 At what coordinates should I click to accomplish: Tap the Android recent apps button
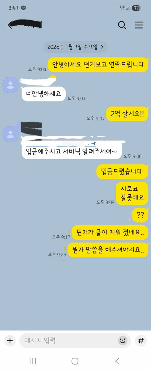click(33, 361)
